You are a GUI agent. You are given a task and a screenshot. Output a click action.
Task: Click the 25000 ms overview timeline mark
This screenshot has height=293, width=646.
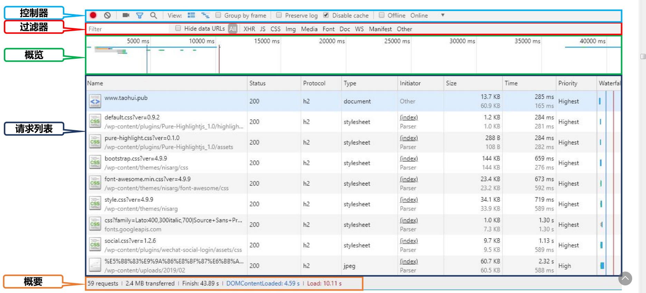click(397, 41)
